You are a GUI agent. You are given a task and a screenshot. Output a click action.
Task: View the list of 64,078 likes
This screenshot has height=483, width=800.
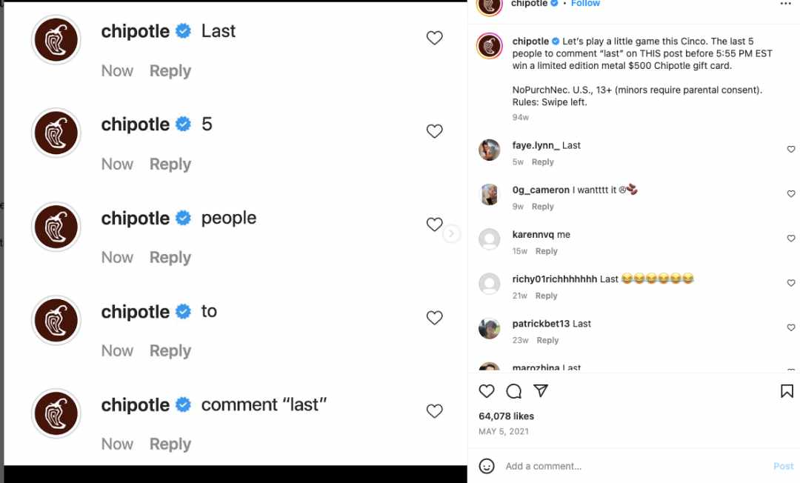point(506,416)
